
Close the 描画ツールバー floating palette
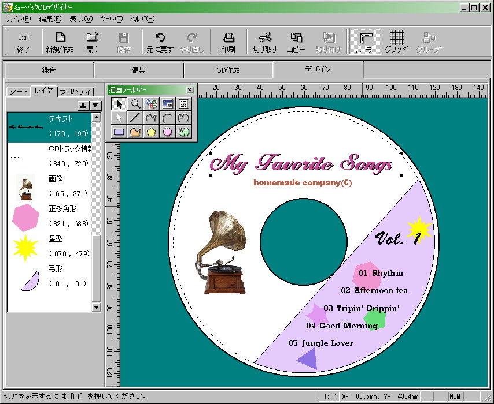click(190, 90)
